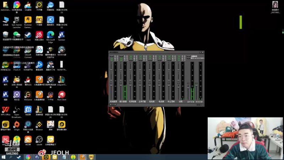
Task: Open the 腾讯QQ penguin desktop icon
Action: (x=28, y=81)
